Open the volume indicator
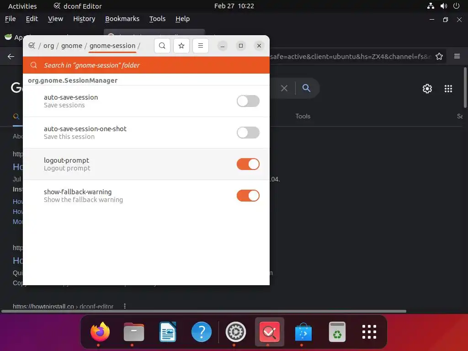 click(x=444, y=6)
